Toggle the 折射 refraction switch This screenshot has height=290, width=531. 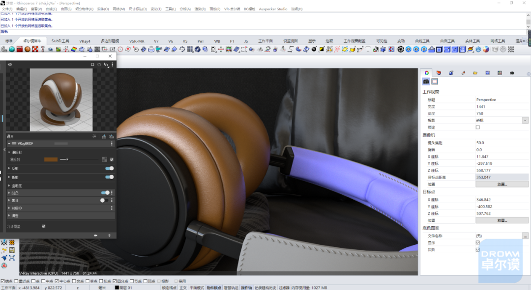[x=109, y=177]
